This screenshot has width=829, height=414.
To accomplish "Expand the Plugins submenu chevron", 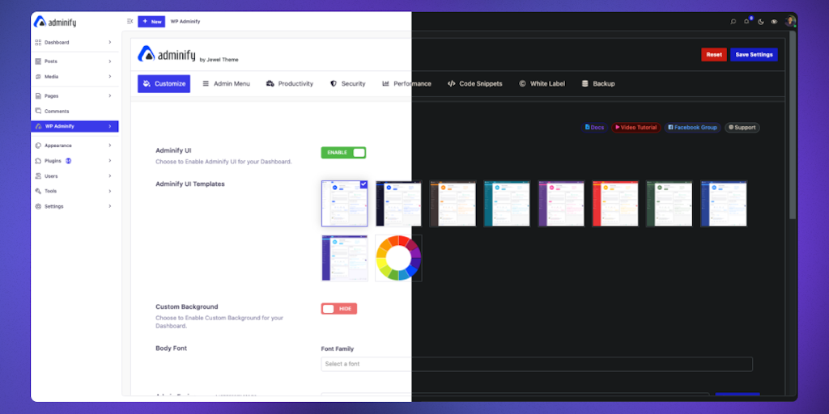I will click(x=110, y=161).
